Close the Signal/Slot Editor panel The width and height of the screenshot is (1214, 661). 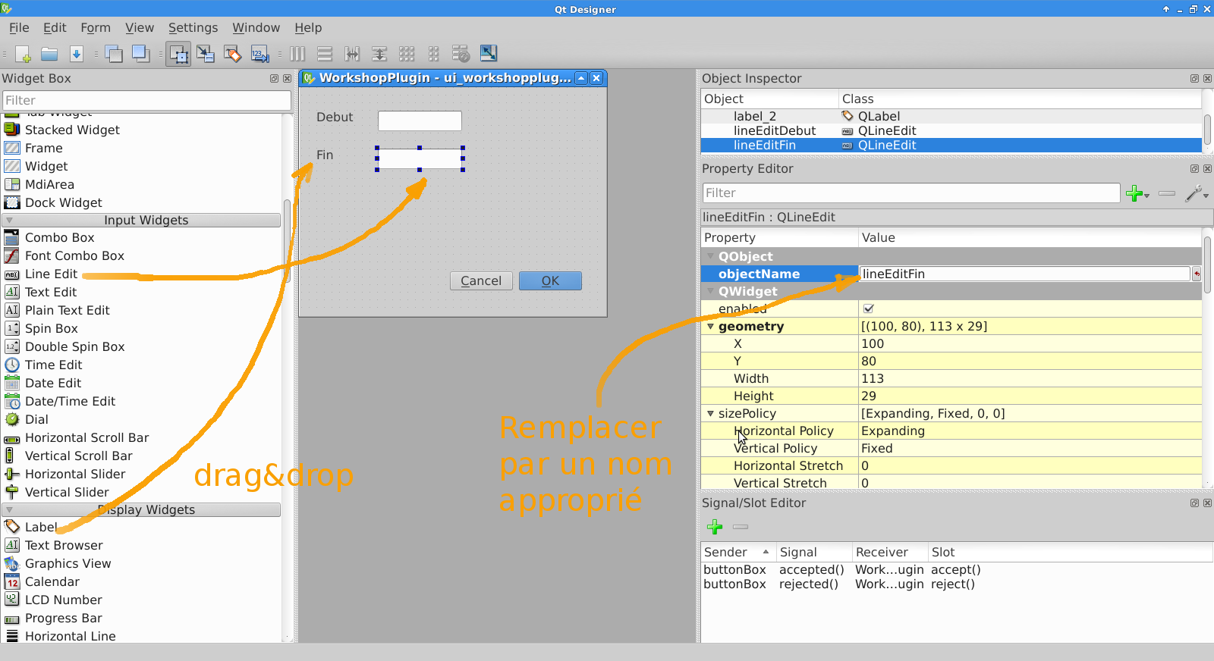pos(1207,503)
